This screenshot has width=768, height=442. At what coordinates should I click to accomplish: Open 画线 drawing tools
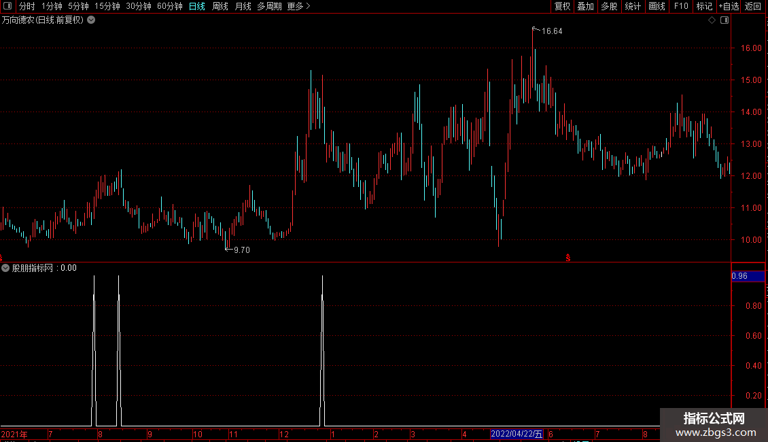(657, 6)
